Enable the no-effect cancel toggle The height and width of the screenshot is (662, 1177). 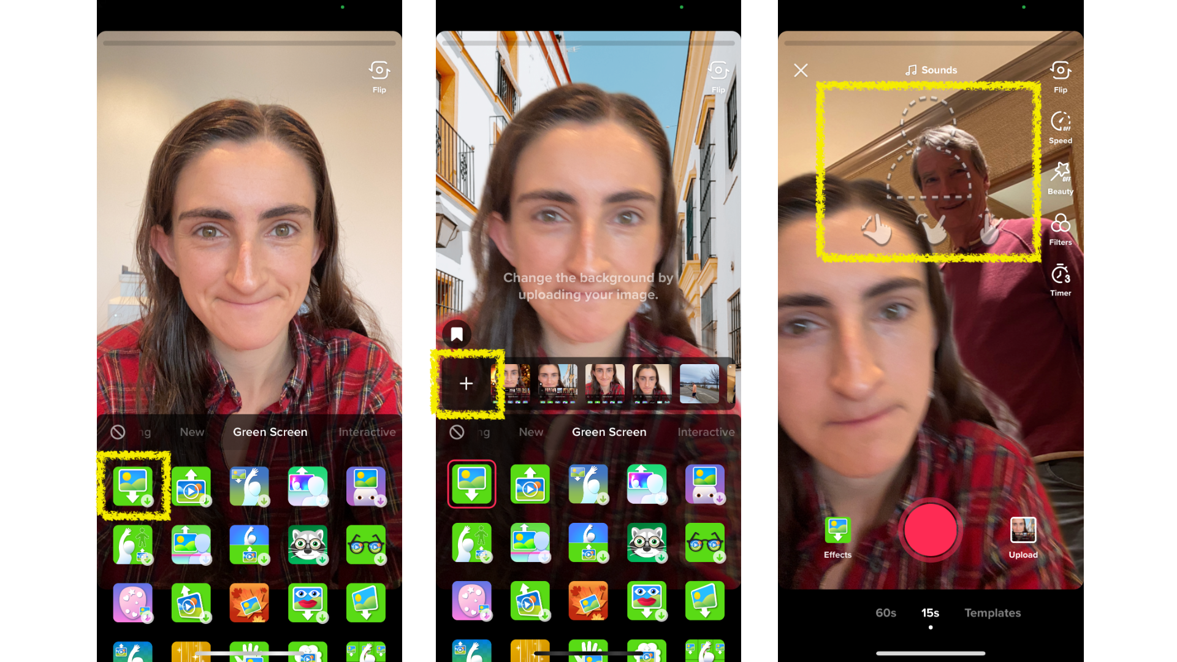pos(118,432)
